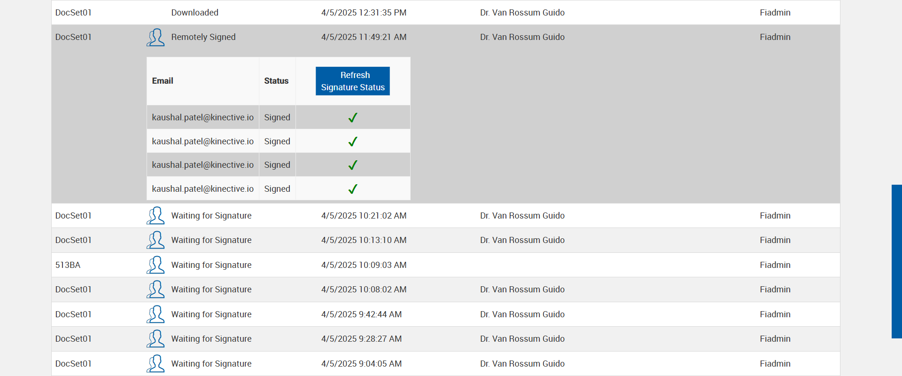Click the bottommost green checkmark in signer table
The height and width of the screenshot is (376, 902).
[x=353, y=189]
